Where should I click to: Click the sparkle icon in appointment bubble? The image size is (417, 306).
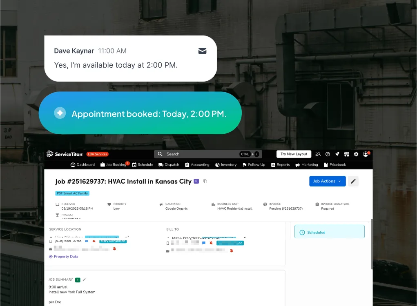(x=60, y=113)
